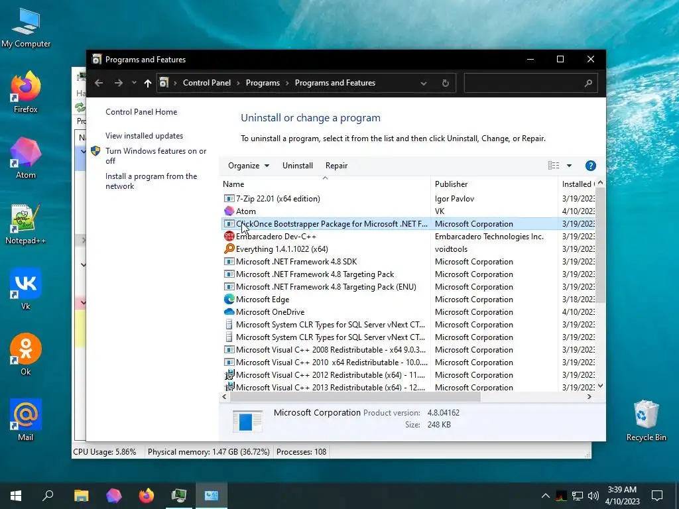Expand the address bar history dropdown
The image size is (679, 509).
(424, 83)
